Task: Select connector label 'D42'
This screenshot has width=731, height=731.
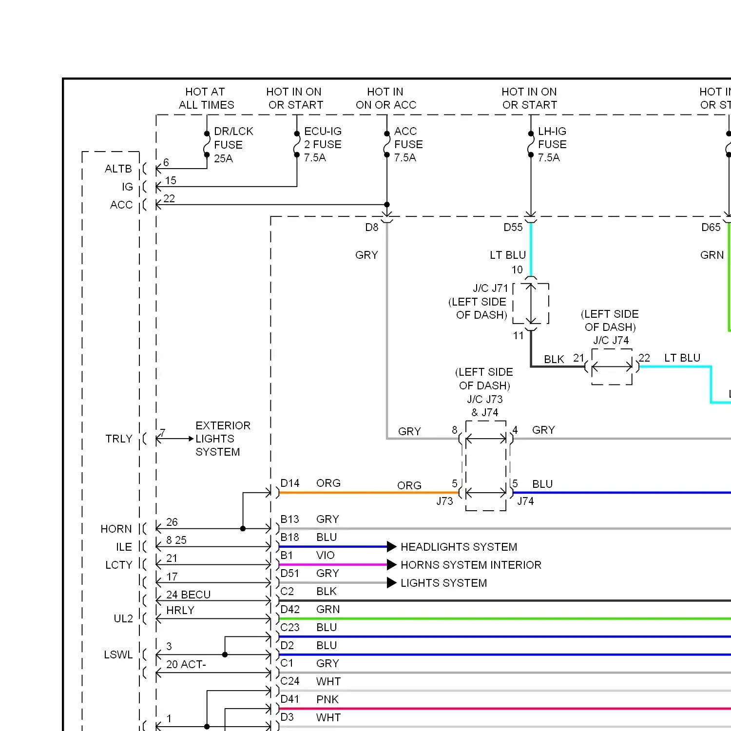Action: click(290, 610)
